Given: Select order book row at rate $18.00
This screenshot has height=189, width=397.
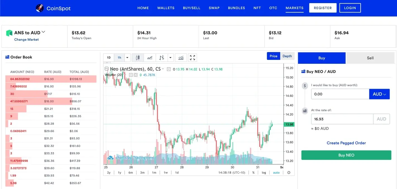Looking at the screenshot, I should (51, 101).
